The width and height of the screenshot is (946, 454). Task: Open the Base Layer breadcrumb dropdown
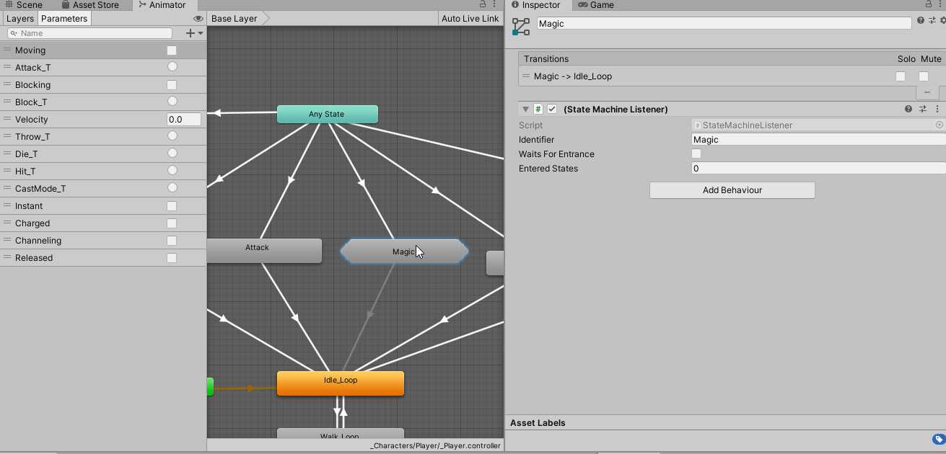pos(234,18)
